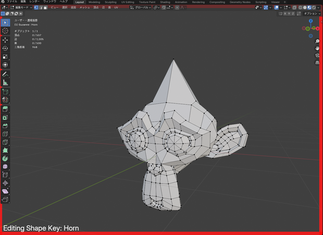This screenshot has width=323, height=235.
Task: Click the Blender logo menu icon
Action: tap(3, 2)
